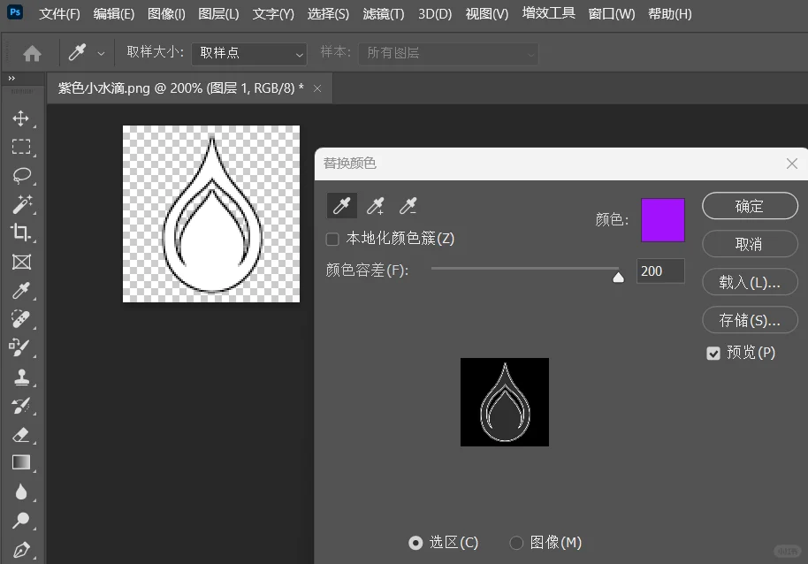Select the Crop tool

(22, 232)
